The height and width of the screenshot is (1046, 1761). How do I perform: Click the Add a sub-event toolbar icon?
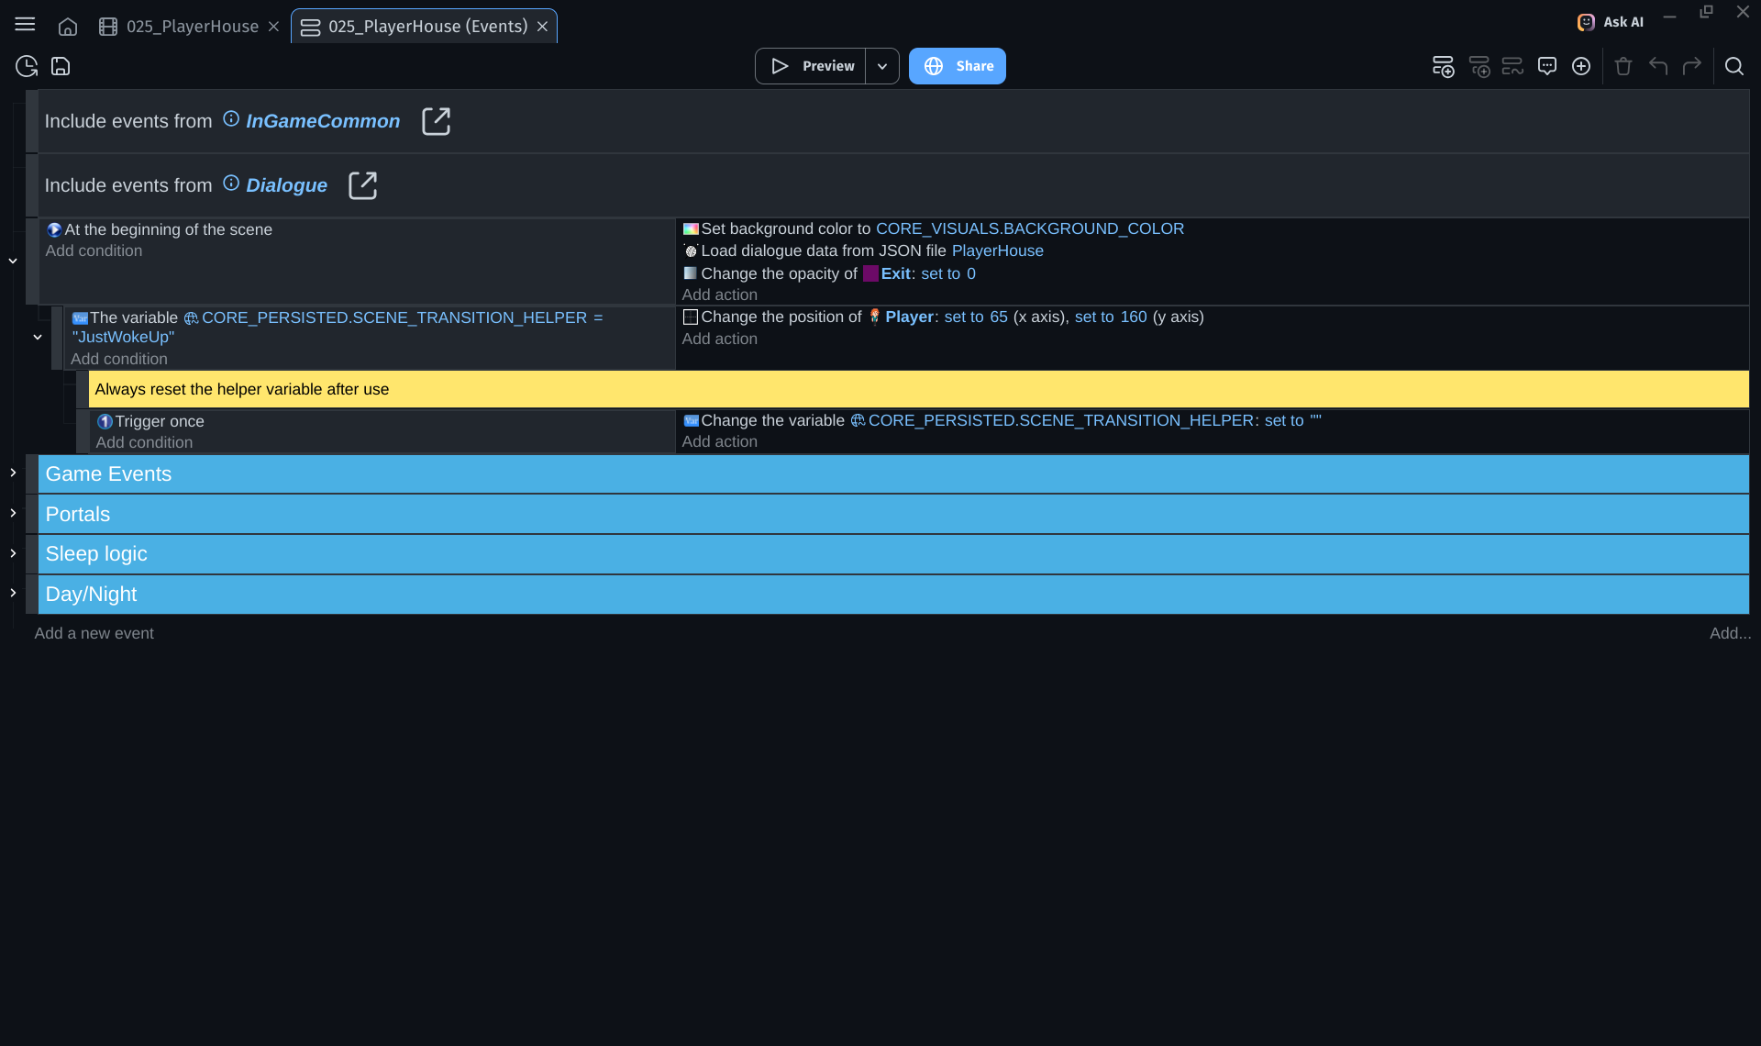tap(1479, 66)
